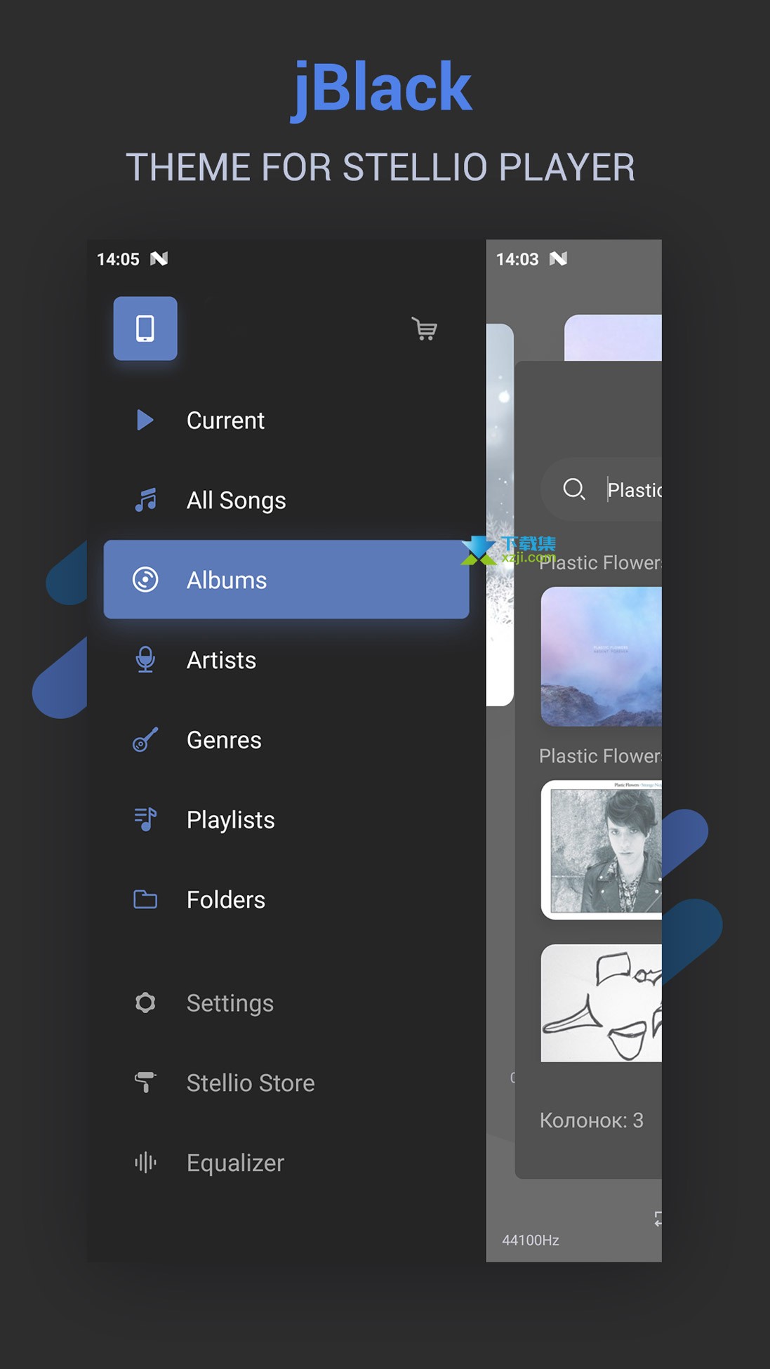Click the Playlists note-list icon
This screenshot has height=1369, width=770.
point(145,819)
